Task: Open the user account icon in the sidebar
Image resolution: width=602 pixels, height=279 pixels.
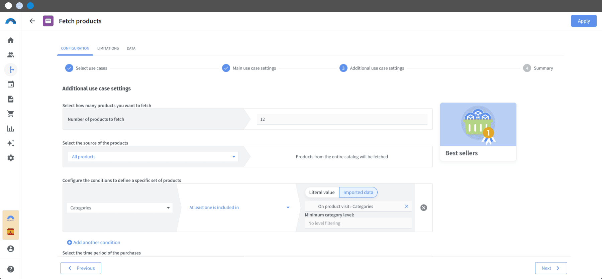Action: pyautogui.click(x=11, y=249)
